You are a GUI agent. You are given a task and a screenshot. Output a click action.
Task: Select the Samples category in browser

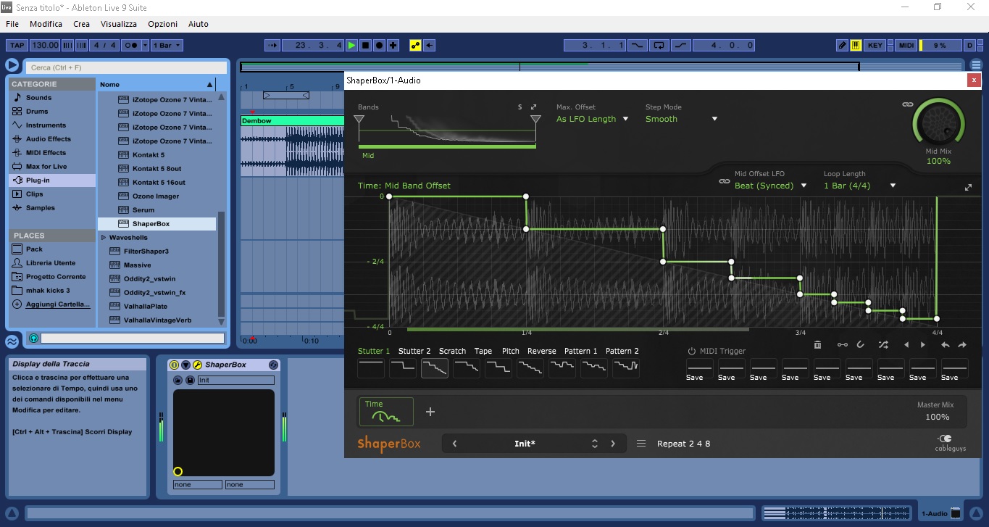click(x=52, y=208)
